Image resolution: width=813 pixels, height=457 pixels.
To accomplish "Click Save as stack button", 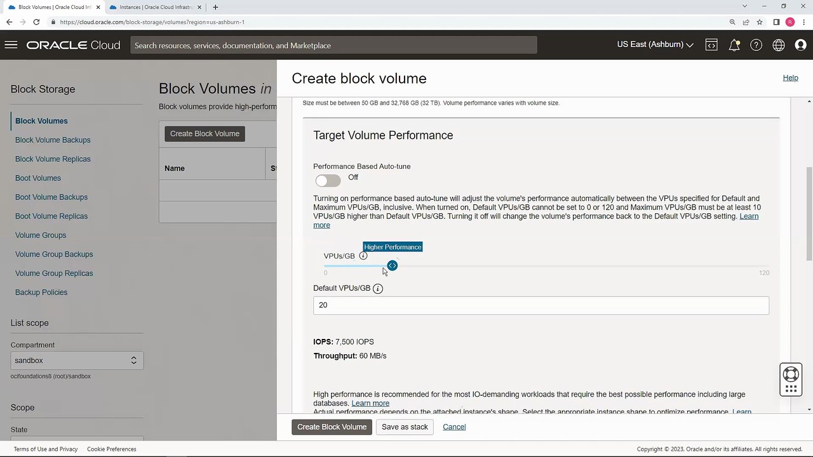I will [405, 427].
